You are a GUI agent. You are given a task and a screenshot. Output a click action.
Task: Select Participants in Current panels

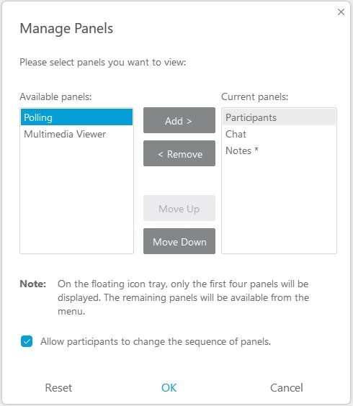click(x=279, y=117)
